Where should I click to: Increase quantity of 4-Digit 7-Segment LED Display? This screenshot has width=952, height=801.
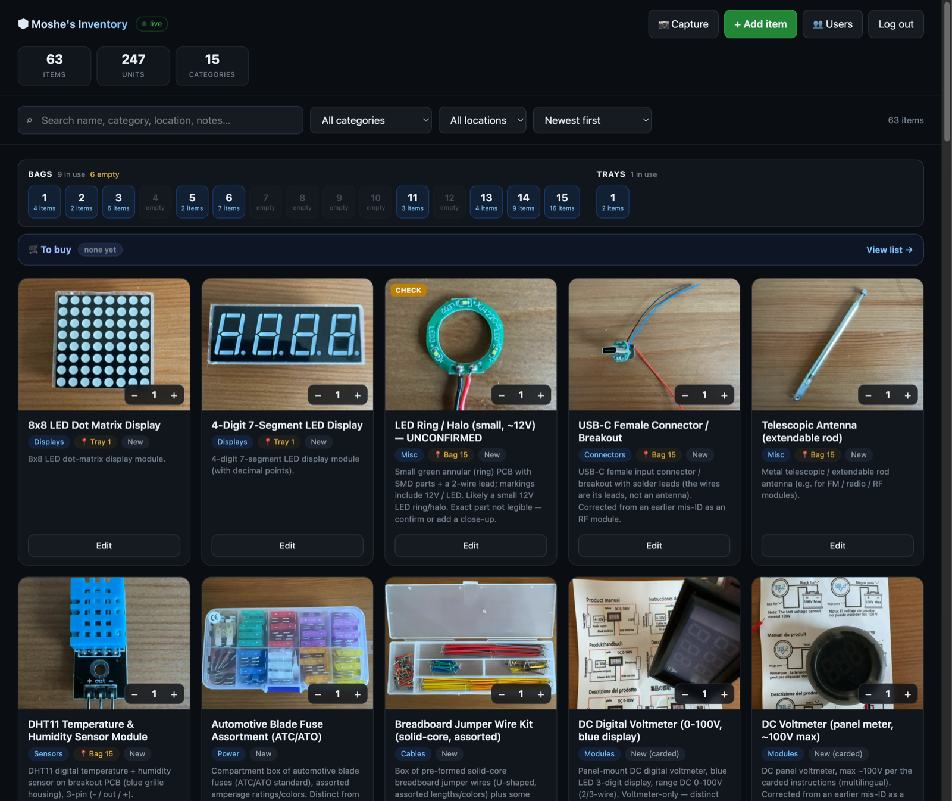(358, 395)
